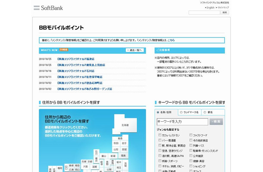
Task: Select 富山 prefecture on the map
Action: (x=104, y=156)
